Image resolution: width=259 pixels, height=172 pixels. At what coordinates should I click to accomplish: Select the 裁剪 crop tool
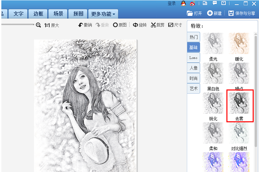point(158,25)
